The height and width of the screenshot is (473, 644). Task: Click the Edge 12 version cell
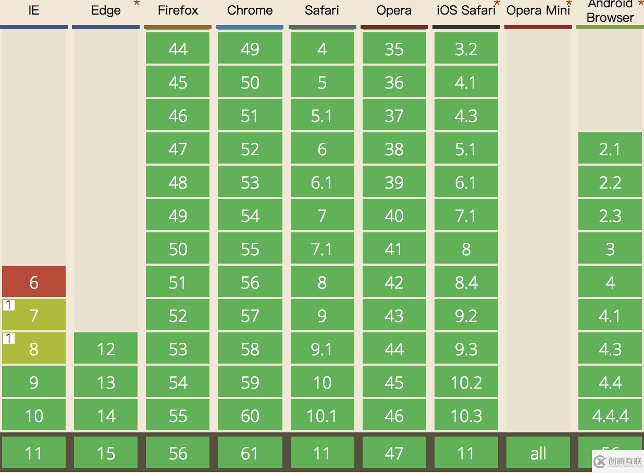click(x=106, y=348)
